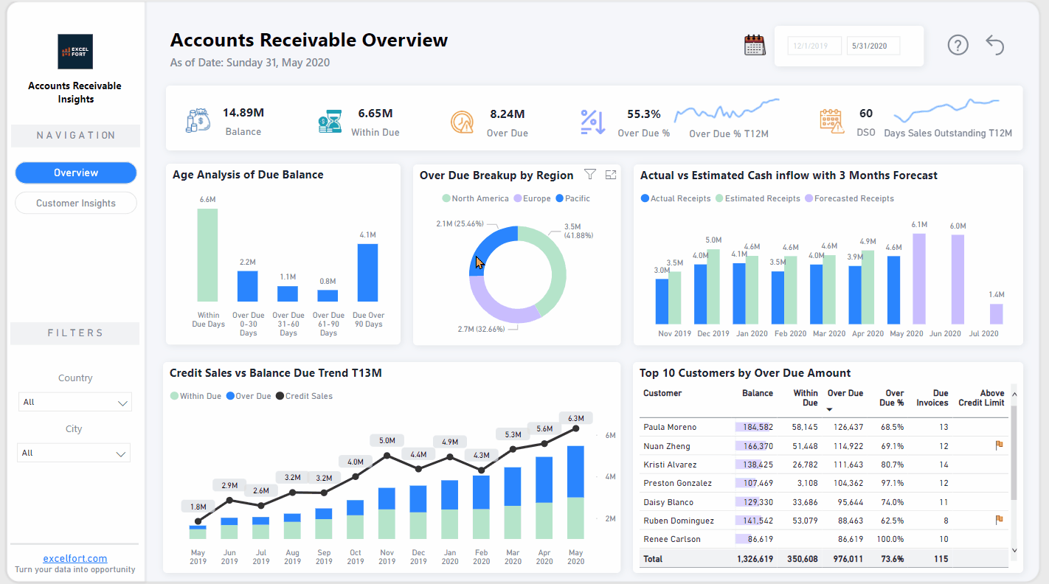
Task: Toggle North America legend in region chart
Action: pyautogui.click(x=476, y=198)
